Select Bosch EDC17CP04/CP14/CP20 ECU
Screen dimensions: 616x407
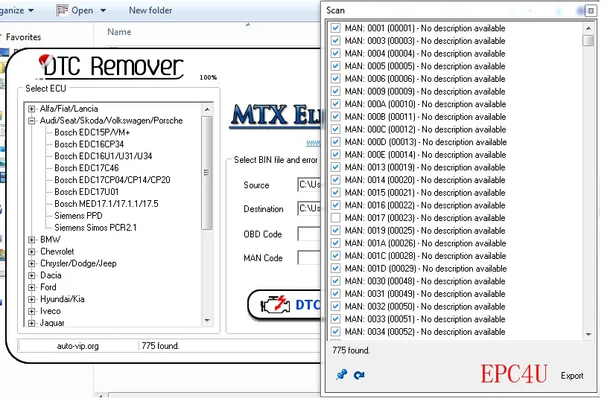112,180
